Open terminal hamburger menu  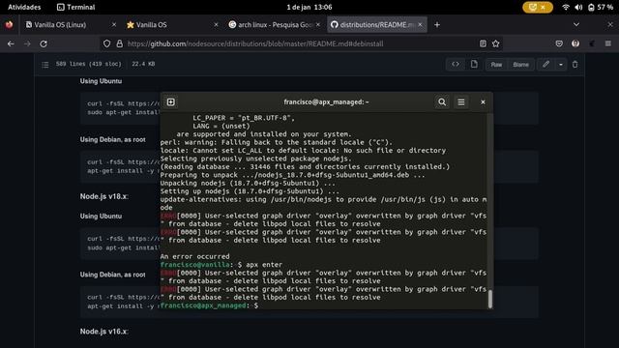461,102
